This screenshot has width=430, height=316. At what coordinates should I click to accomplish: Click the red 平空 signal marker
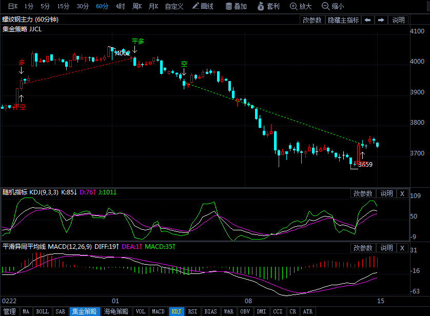click(x=19, y=107)
